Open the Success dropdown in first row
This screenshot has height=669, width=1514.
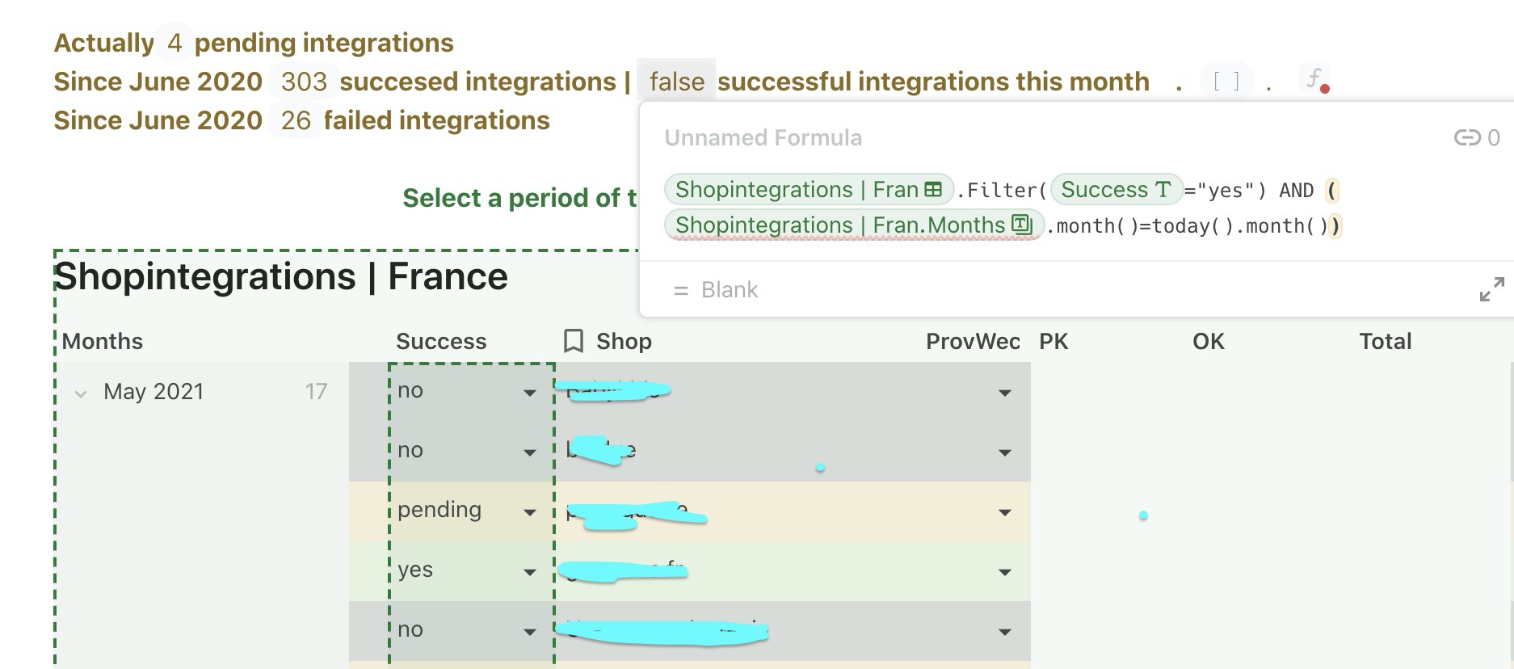coord(530,393)
